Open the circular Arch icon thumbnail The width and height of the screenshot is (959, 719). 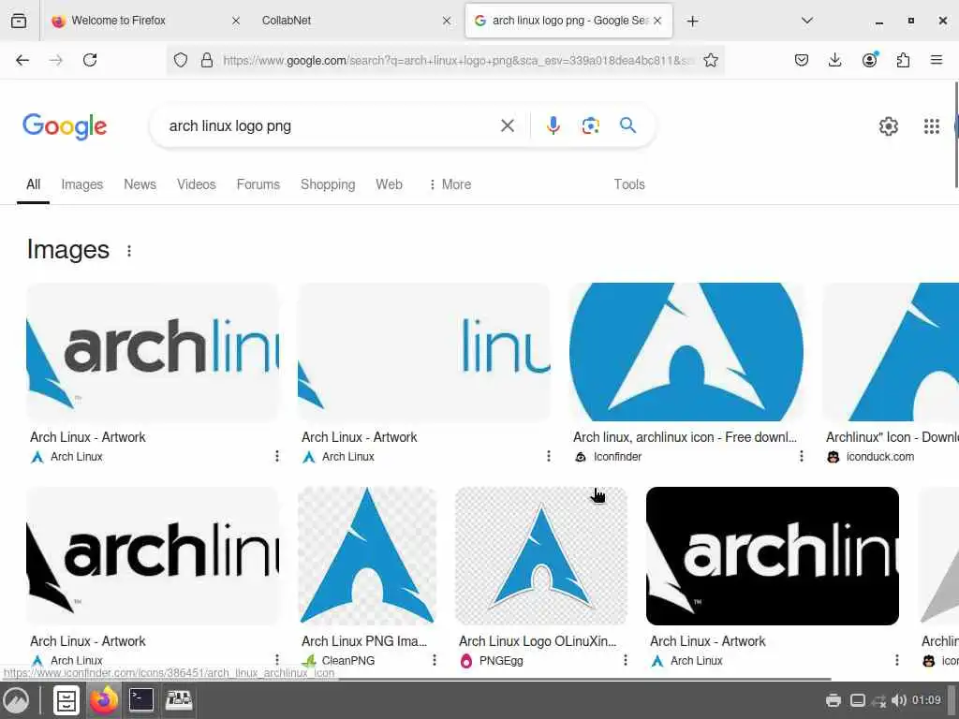pyautogui.click(x=686, y=352)
